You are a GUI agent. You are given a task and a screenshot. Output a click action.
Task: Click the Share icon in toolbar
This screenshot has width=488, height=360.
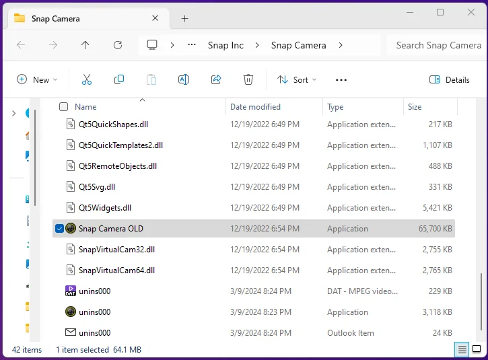216,79
